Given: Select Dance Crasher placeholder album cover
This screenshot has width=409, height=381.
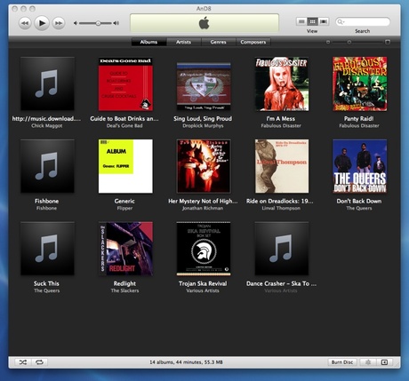Looking at the screenshot, I should (x=282, y=249).
